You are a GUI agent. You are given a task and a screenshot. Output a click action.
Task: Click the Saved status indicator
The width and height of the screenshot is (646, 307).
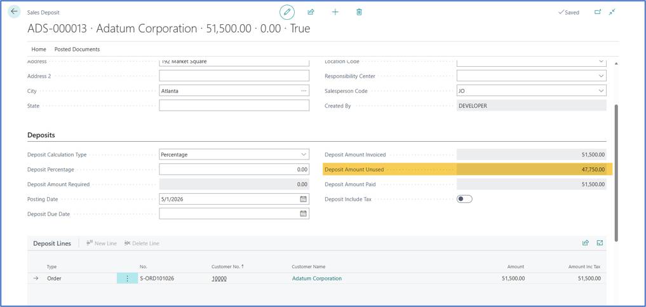[569, 12]
